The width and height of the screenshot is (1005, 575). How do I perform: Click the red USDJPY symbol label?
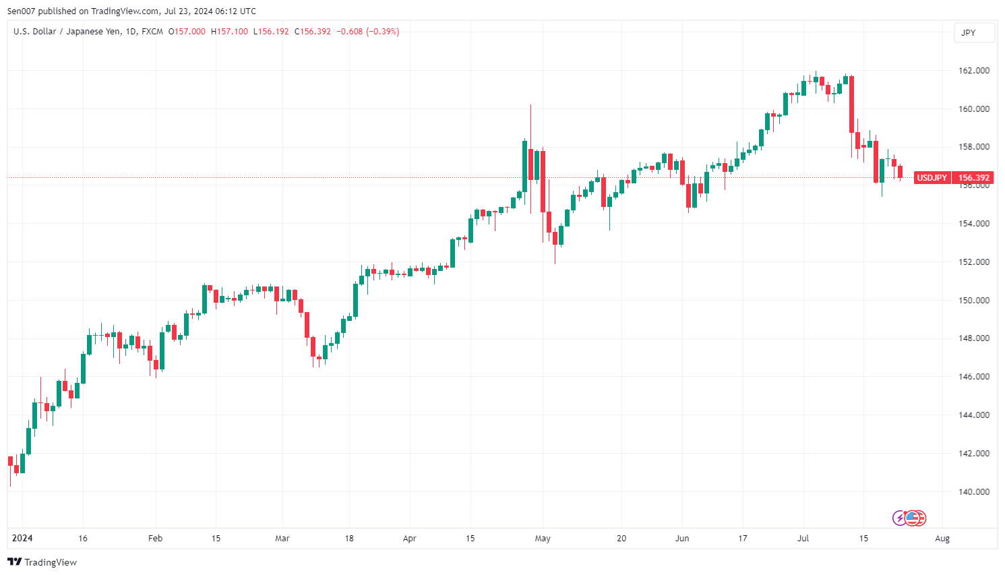[932, 178]
